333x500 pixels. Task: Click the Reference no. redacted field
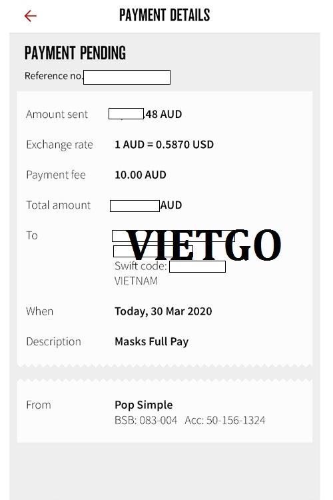click(127, 77)
